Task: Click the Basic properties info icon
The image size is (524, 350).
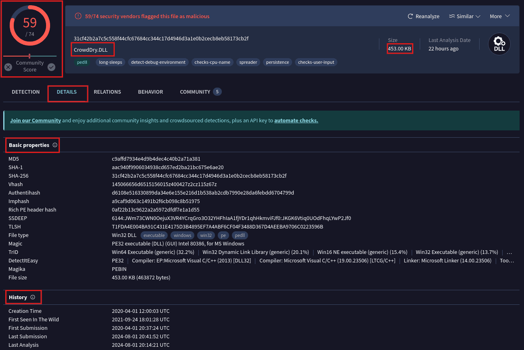Action: [x=55, y=145]
